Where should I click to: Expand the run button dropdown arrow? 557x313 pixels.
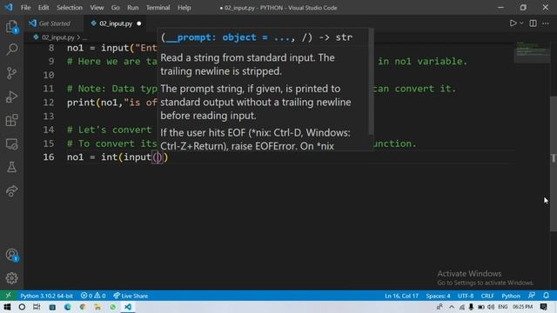coord(521,23)
